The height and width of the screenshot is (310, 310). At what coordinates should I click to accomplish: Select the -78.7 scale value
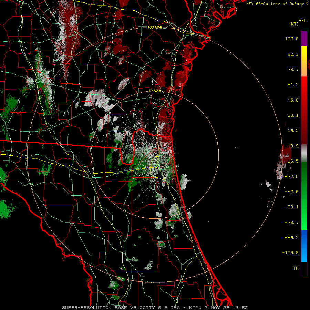coord(292,223)
